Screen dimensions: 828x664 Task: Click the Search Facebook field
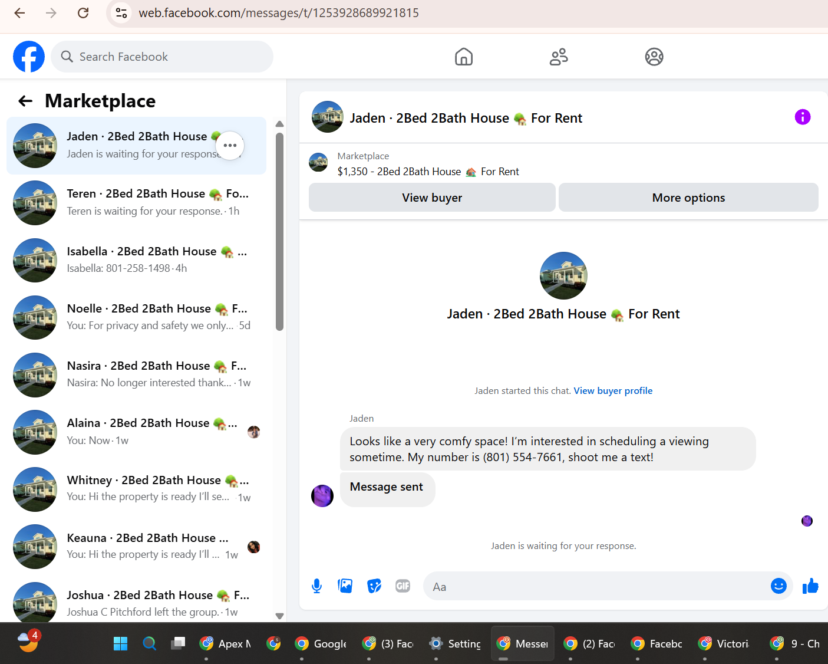tap(162, 57)
